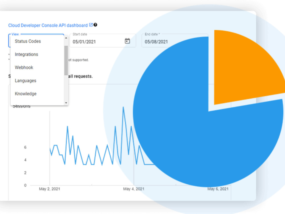Open the Cloud Developer Console API dashboard link
The height and width of the screenshot is (214, 285).
point(48,25)
